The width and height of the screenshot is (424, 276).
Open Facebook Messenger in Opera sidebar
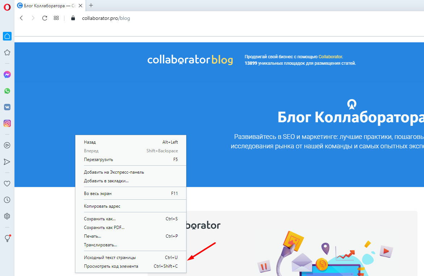tap(7, 75)
